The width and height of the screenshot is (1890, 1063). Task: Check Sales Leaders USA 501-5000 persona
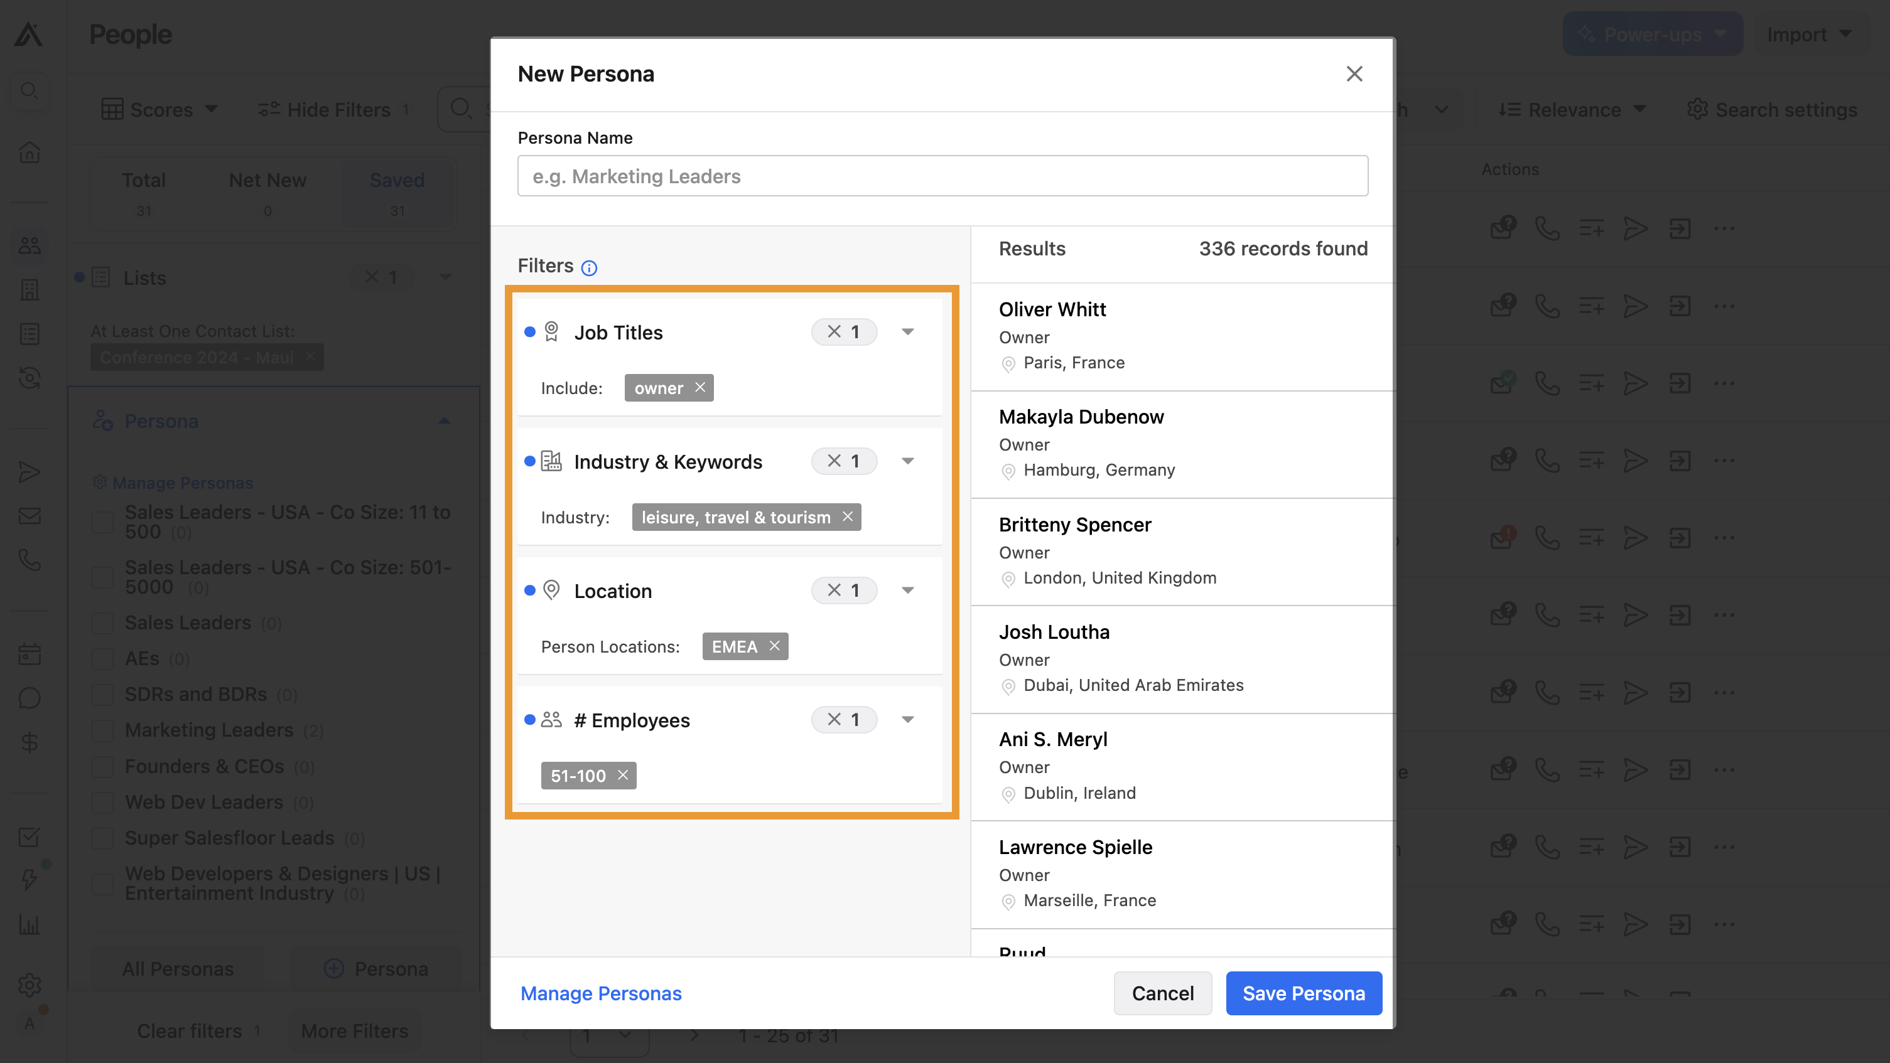point(102,577)
